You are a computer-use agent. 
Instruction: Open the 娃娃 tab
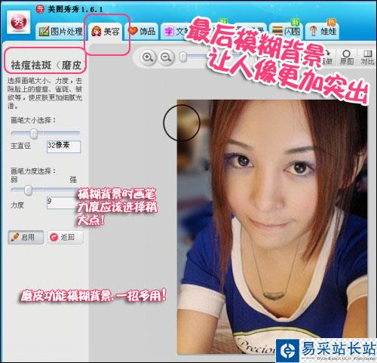click(323, 31)
